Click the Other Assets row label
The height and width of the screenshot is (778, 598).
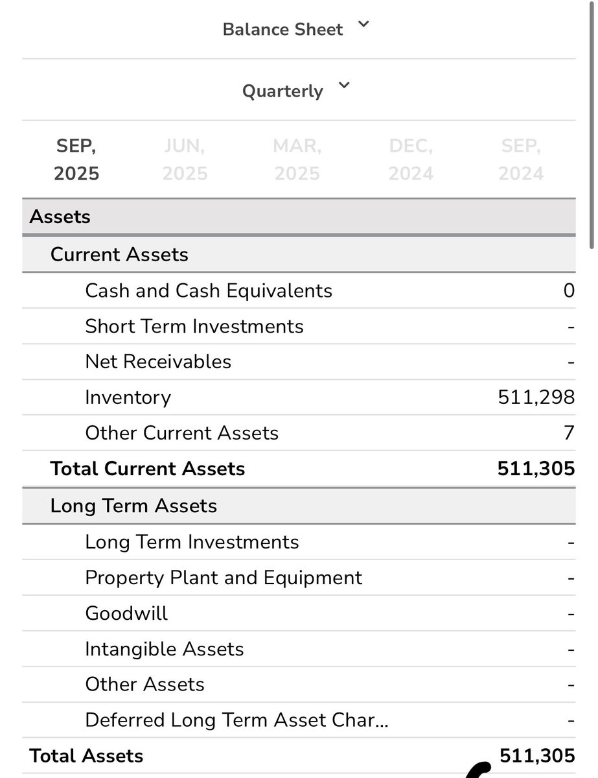pyautogui.click(x=144, y=685)
